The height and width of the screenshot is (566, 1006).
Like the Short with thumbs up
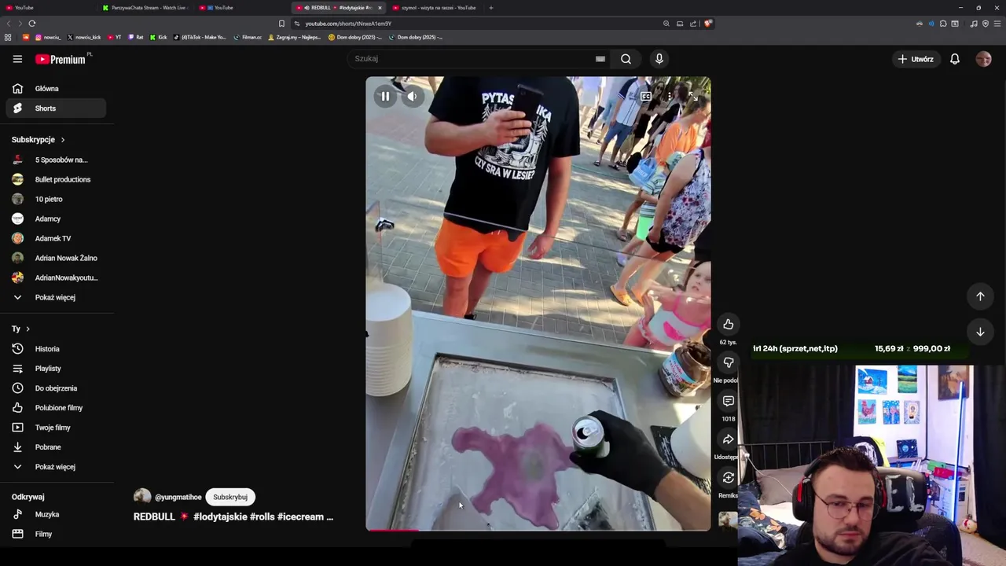click(729, 324)
